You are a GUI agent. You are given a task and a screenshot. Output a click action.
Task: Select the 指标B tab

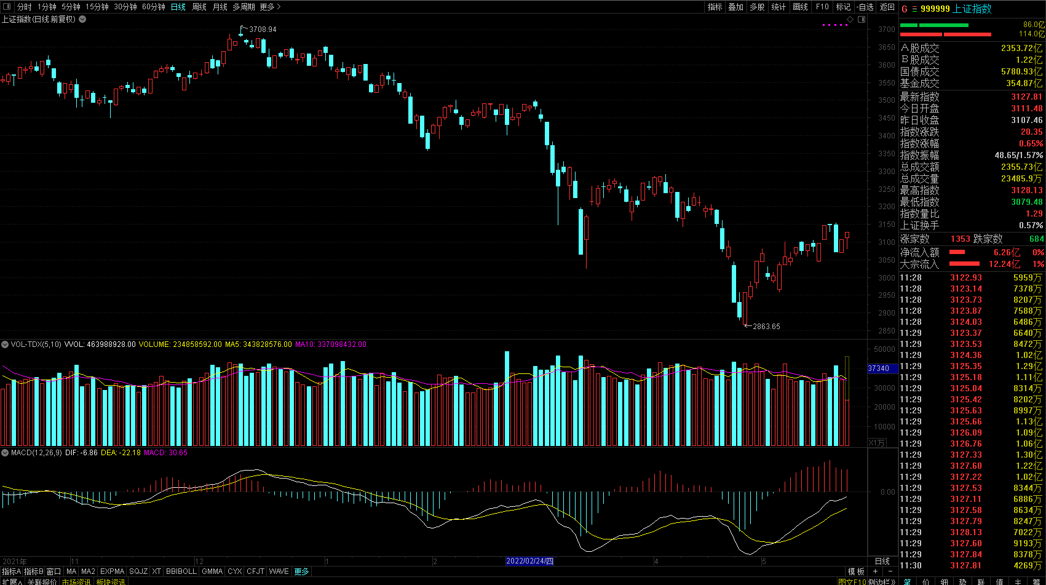(34, 571)
